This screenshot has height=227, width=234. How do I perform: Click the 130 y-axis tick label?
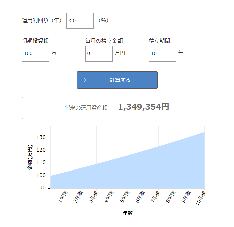(x=42, y=138)
